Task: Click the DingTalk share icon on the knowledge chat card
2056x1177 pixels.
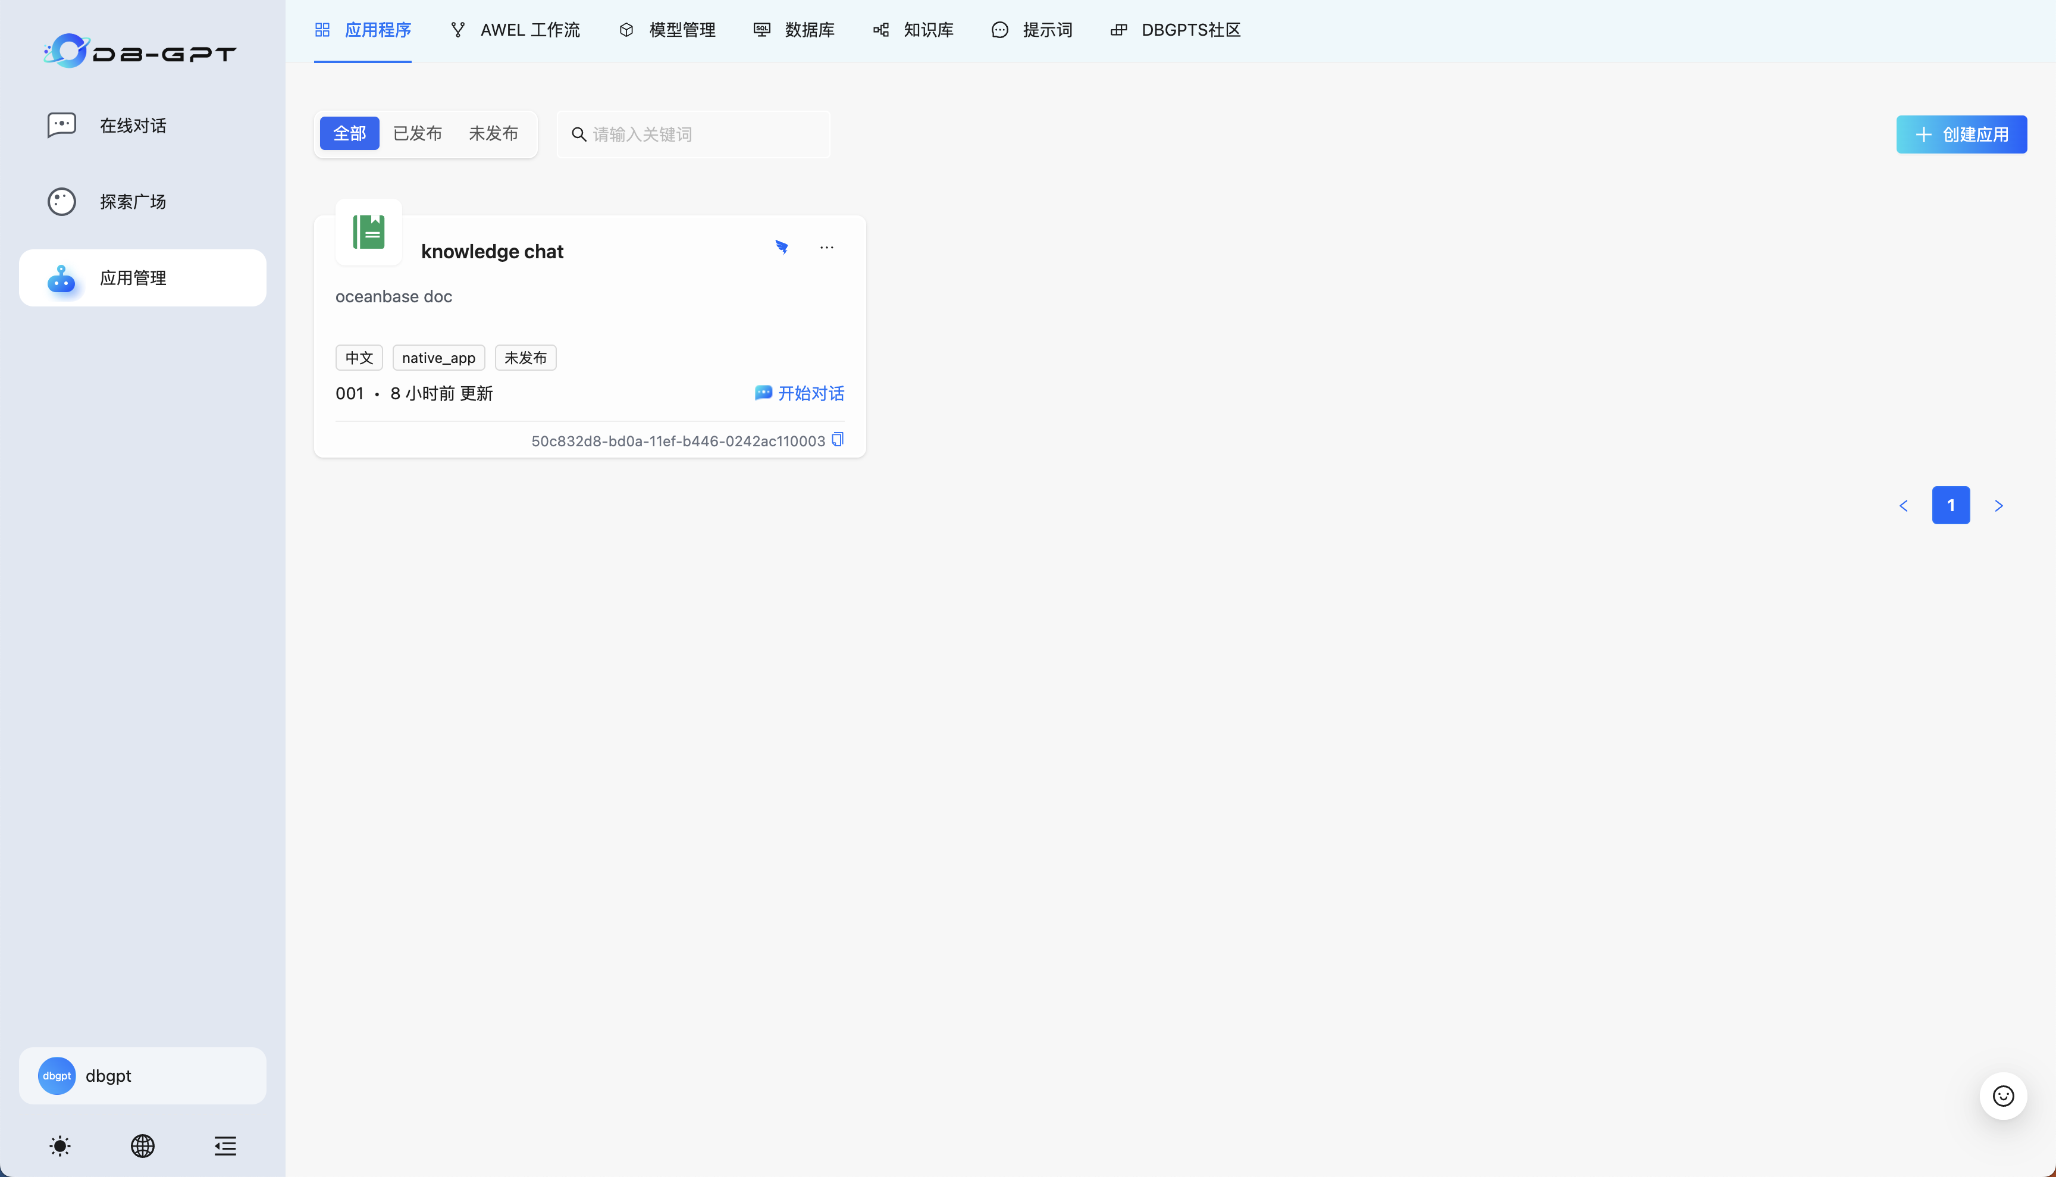Action: (782, 248)
